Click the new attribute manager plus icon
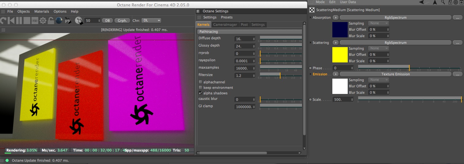 click(x=461, y=2)
